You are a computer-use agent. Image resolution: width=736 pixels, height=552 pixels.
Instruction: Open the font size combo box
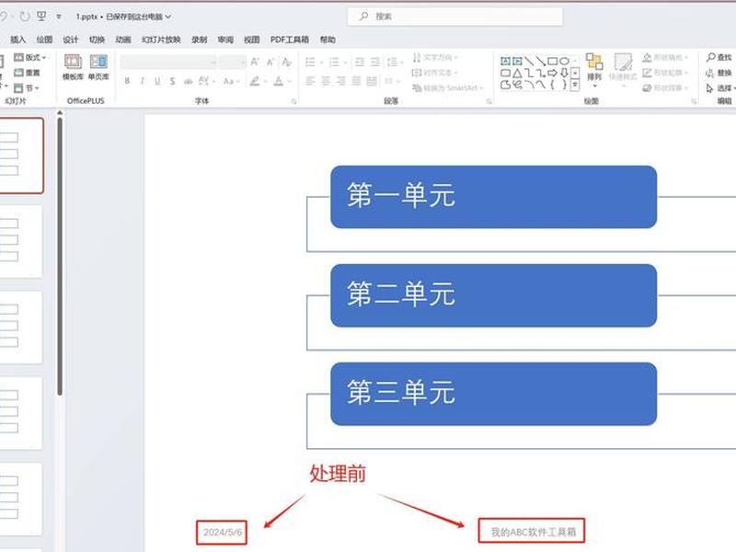click(x=233, y=62)
